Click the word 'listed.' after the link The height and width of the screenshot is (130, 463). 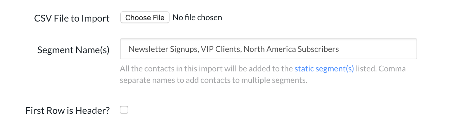pos(366,69)
